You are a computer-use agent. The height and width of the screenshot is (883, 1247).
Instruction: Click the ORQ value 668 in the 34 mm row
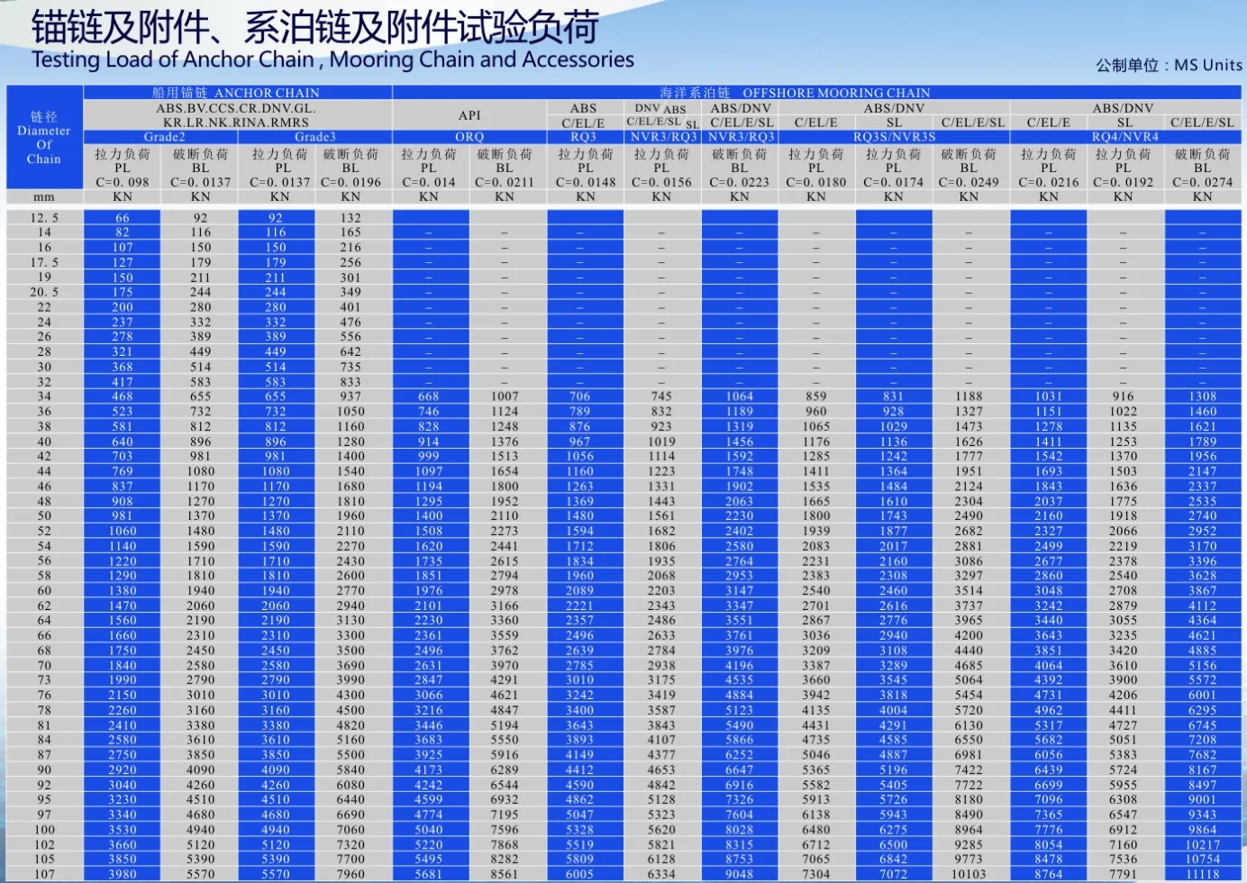pos(429,396)
